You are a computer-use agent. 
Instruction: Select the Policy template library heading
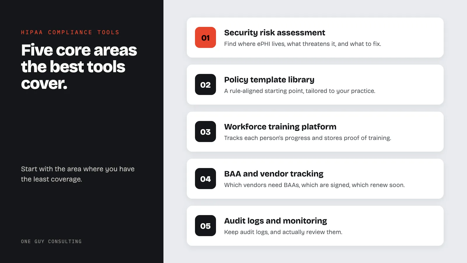tap(269, 79)
